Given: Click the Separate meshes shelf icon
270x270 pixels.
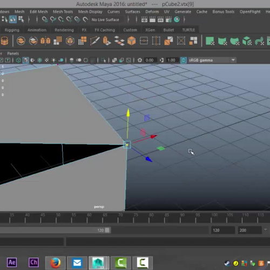Looking at the screenshot, I should coord(33,41).
